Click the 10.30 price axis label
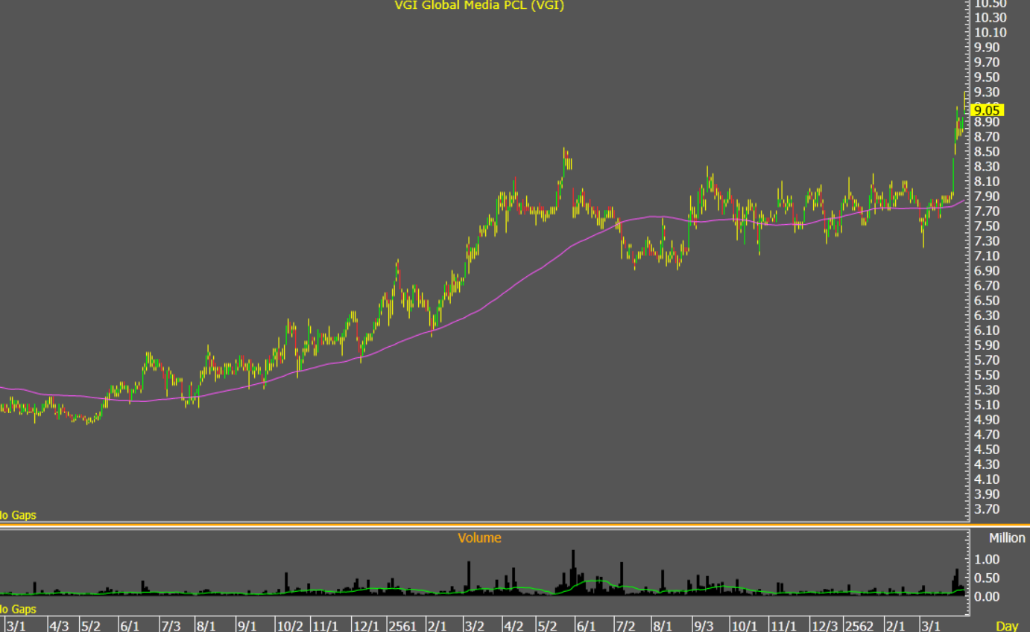 tap(989, 17)
